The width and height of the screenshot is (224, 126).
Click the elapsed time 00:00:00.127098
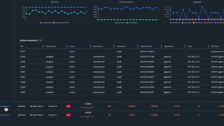[147, 57]
